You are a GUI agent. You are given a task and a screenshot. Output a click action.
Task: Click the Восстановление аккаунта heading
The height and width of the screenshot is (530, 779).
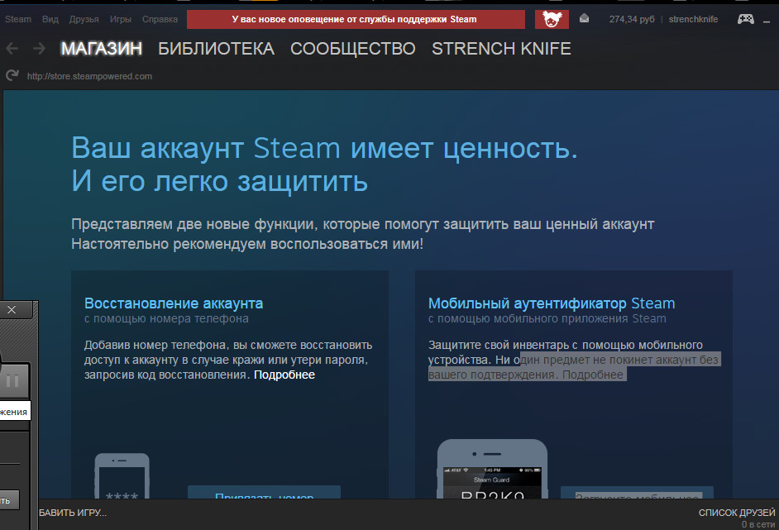(174, 303)
